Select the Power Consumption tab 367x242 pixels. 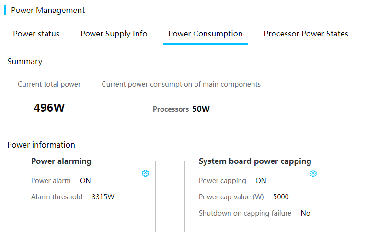(x=206, y=34)
